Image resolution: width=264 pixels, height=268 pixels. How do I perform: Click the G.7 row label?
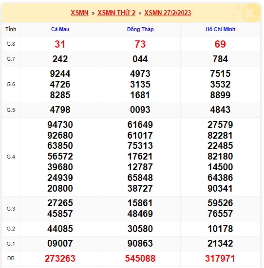click(x=11, y=59)
